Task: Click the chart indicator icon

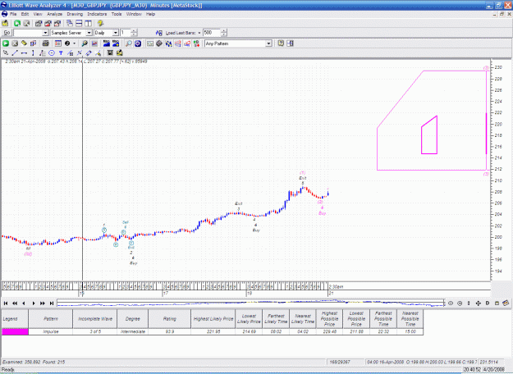Action: click(94, 43)
